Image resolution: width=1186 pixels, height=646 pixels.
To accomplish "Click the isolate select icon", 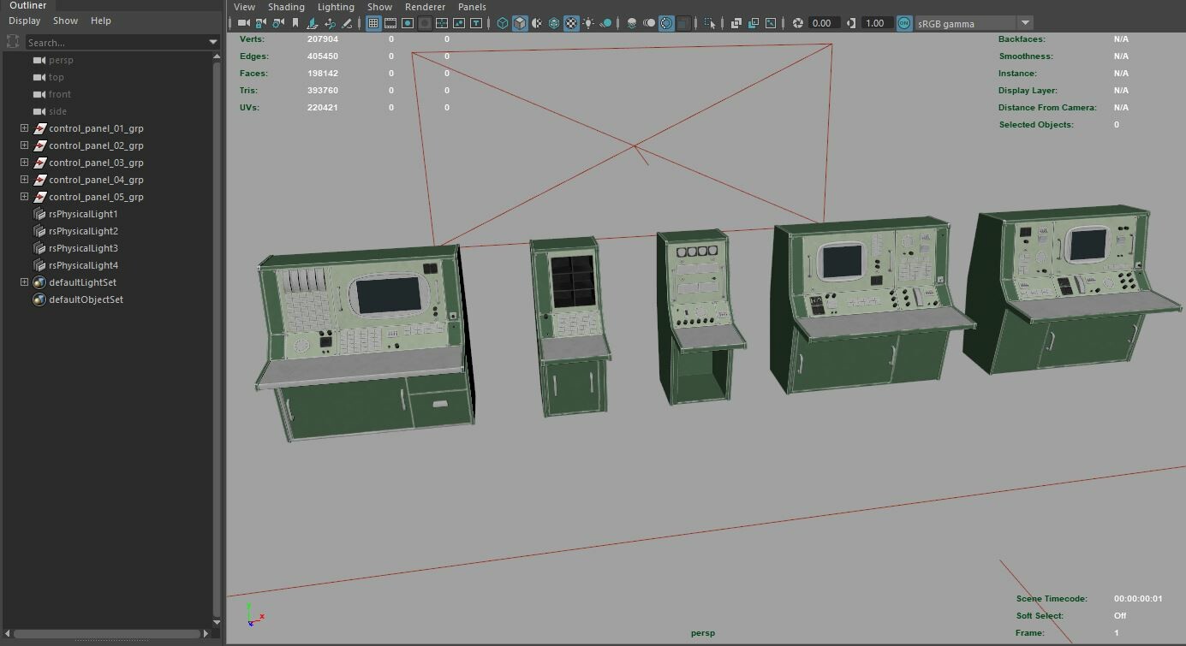I will pos(709,23).
